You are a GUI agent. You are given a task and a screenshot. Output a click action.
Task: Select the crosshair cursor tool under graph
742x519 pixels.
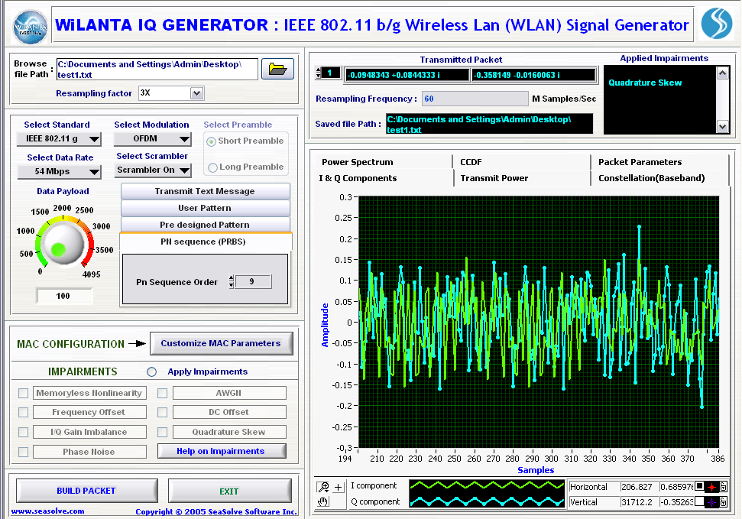(339, 487)
